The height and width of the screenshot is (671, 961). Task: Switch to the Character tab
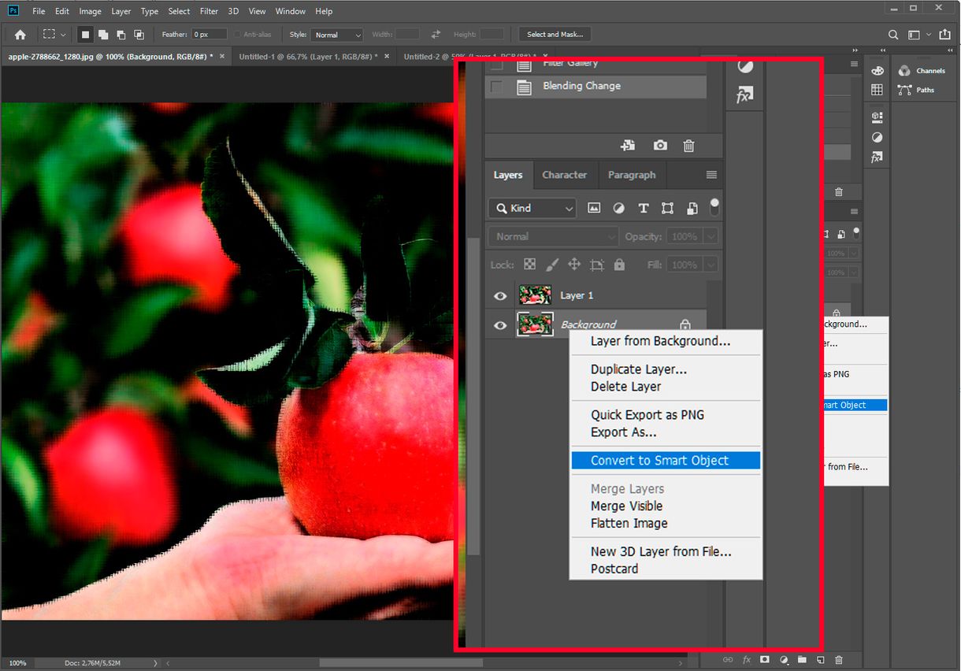point(564,174)
